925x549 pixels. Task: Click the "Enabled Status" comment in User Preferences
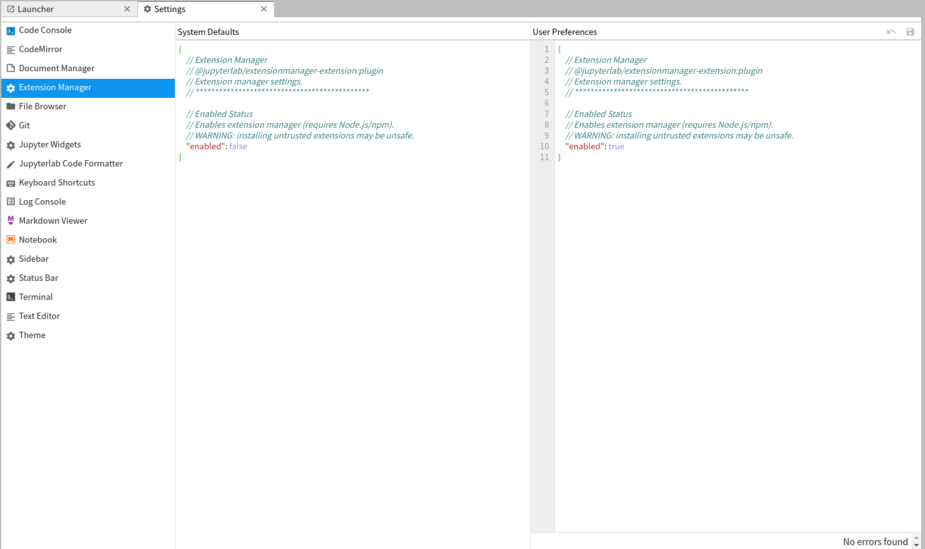coord(599,114)
